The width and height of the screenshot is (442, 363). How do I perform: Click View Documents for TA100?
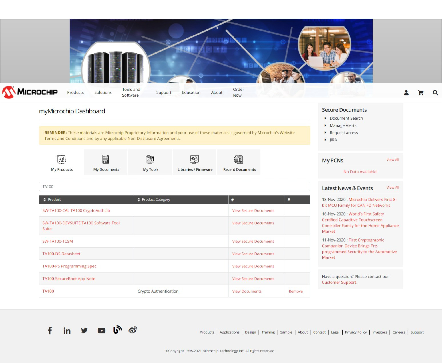[247, 291]
